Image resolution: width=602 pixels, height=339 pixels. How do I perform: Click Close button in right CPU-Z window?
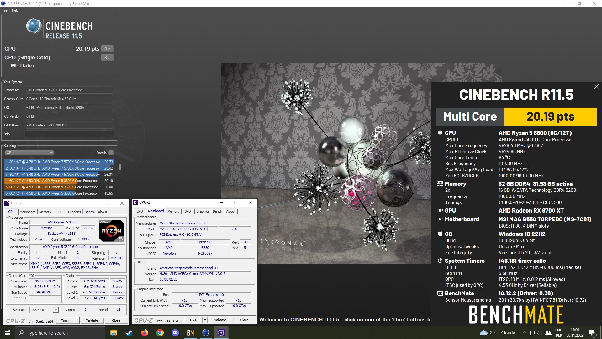click(x=244, y=320)
